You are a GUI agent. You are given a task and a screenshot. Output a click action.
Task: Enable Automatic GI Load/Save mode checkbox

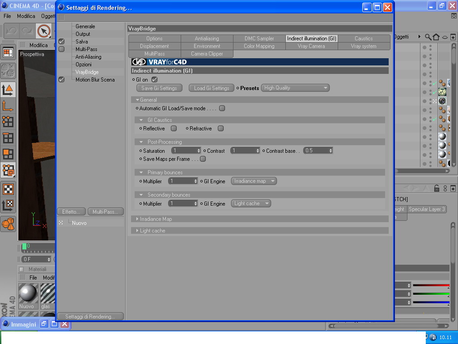coord(222,108)
